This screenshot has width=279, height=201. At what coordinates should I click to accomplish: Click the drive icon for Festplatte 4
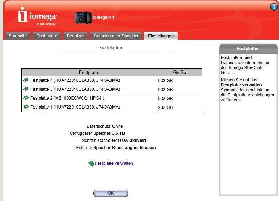point(26,80)
